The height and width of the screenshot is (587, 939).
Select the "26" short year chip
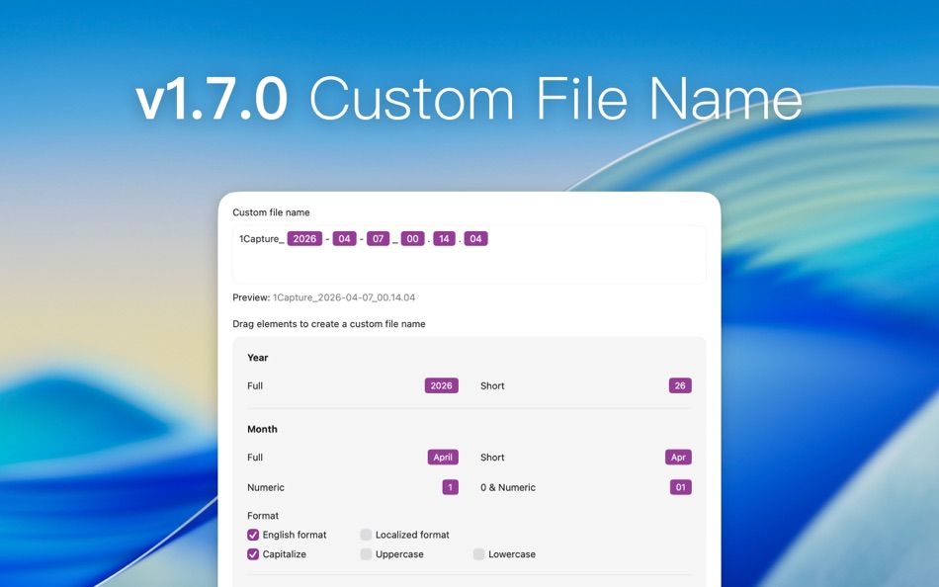pos(679,385)
